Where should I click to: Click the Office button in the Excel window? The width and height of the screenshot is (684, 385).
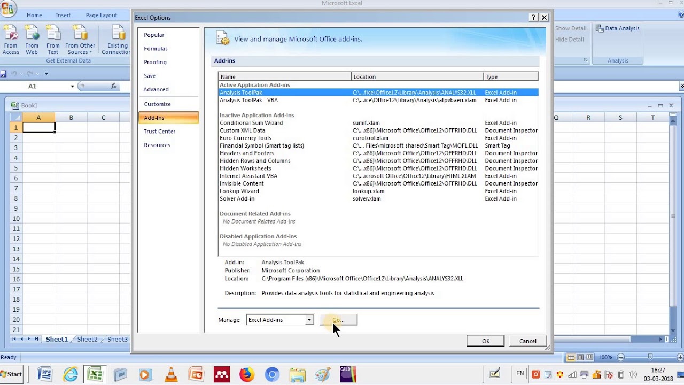click(x=8, y=7)
